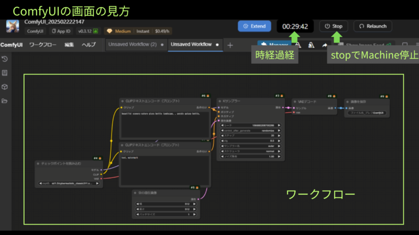This screenshot has height=235, width=419.
Task: Click the Relaunch button
Action: [x=373, y=26]
